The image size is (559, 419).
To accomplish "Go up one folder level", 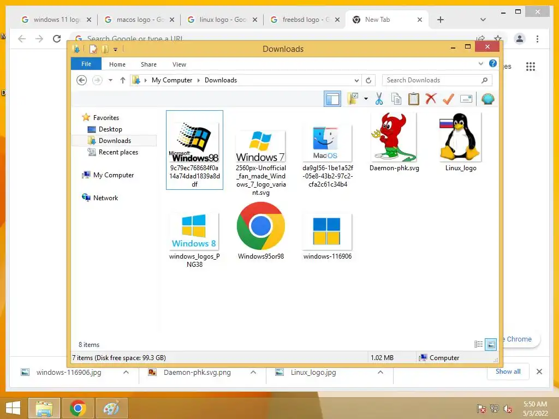I will pyautogui.click(x=123, y=80).
